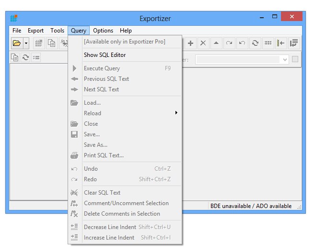Open the Tools menu
315x252 pixels.
tap(57, 31)
